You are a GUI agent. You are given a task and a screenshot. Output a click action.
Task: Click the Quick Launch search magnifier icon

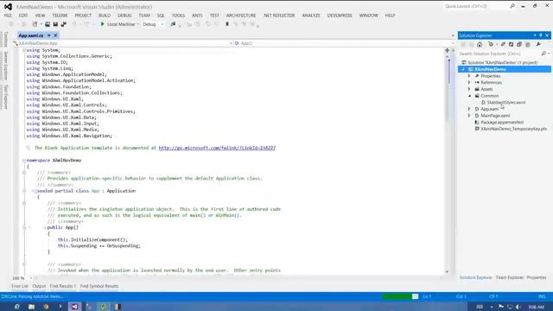pyautogui.click(x=512, y=6)
